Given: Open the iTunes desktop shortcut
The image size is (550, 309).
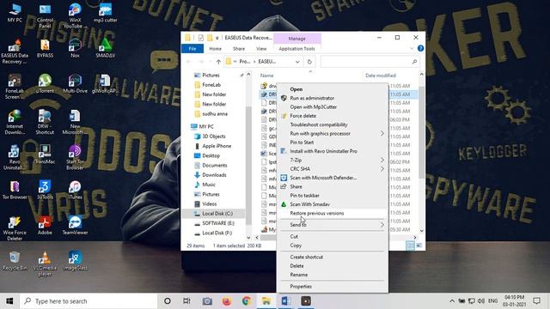Looking at the screenshot, I should click(75, 190).
